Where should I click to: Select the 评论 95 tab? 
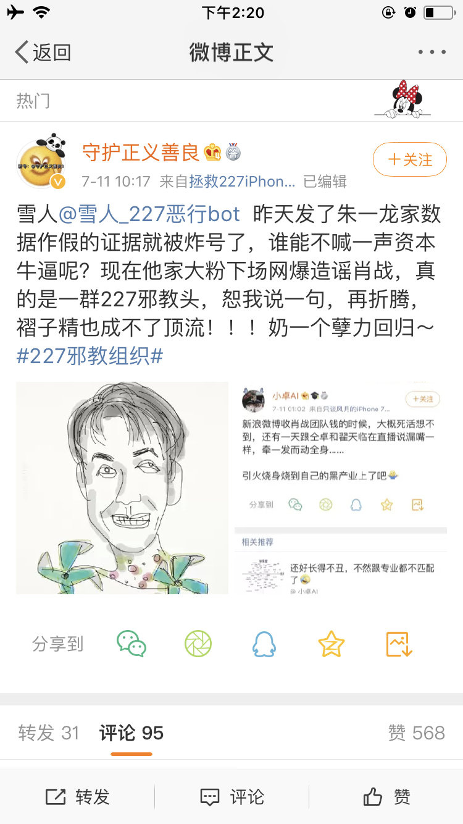[x=131, y=733]
